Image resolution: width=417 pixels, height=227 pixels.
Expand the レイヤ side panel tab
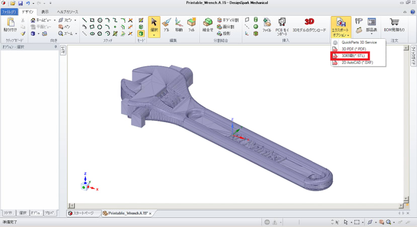pyautogui.click(x=63, y=50)
